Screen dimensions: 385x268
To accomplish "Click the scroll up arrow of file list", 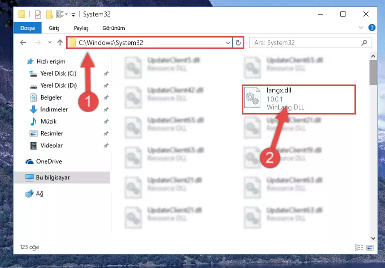I will (373, 56).
